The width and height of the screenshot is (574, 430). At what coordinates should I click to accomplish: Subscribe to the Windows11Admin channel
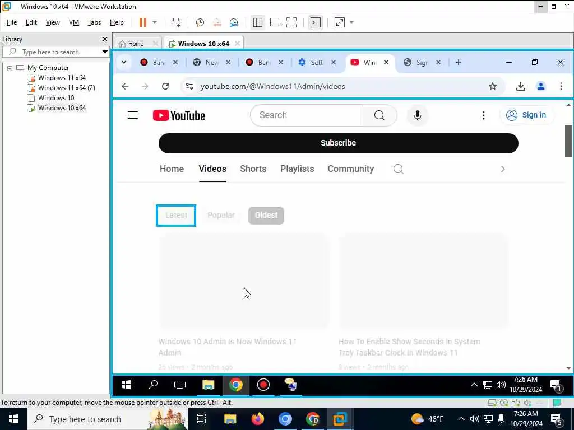[x=338, y=143]
